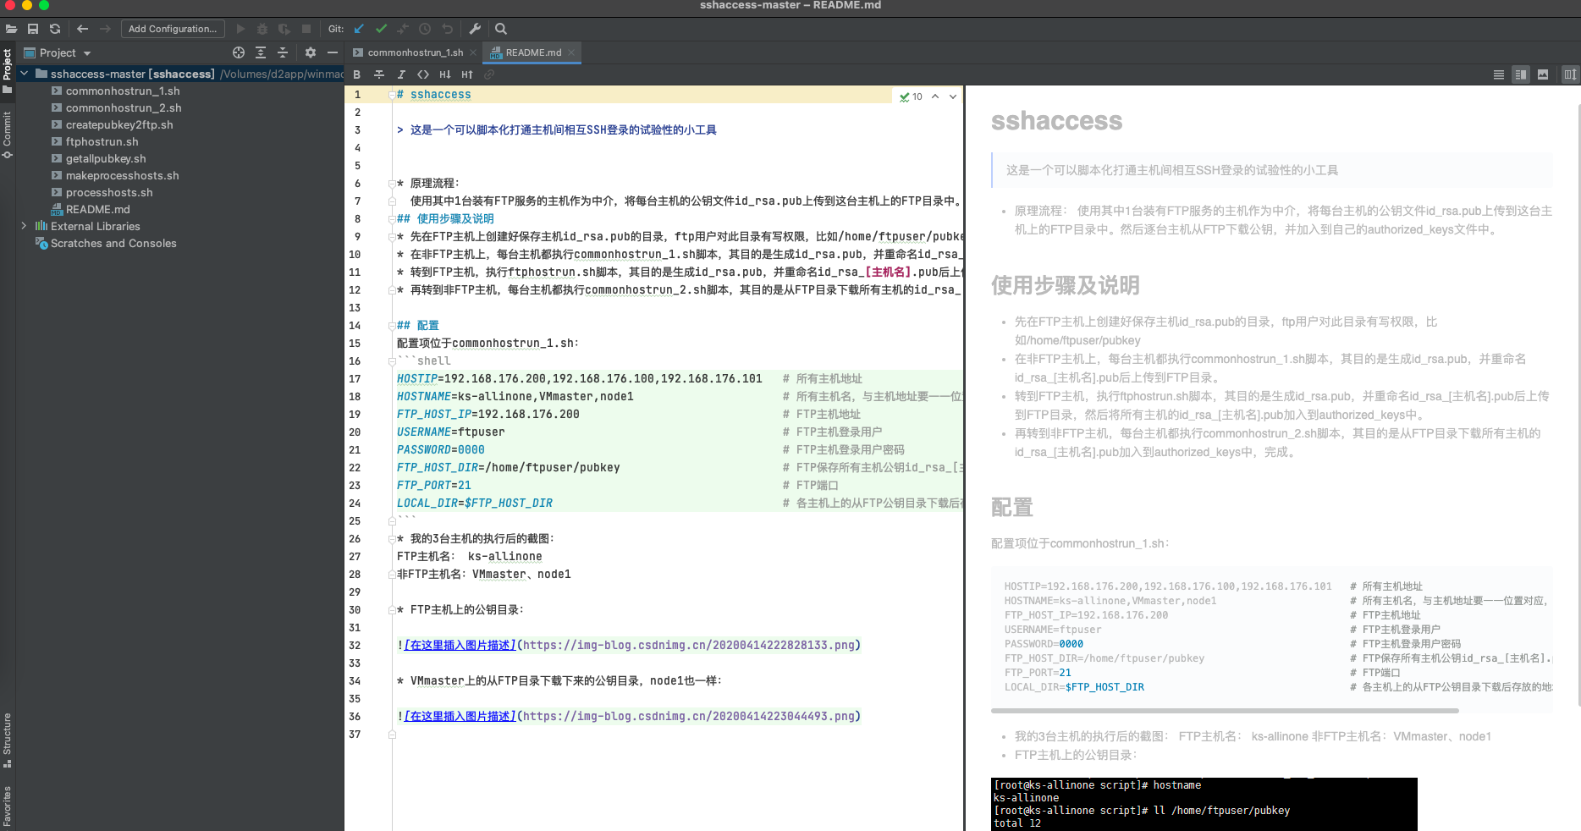Screen dimensions: 1581x831
Task: Click the Git Show History clock icon
Action: [425, 29]
